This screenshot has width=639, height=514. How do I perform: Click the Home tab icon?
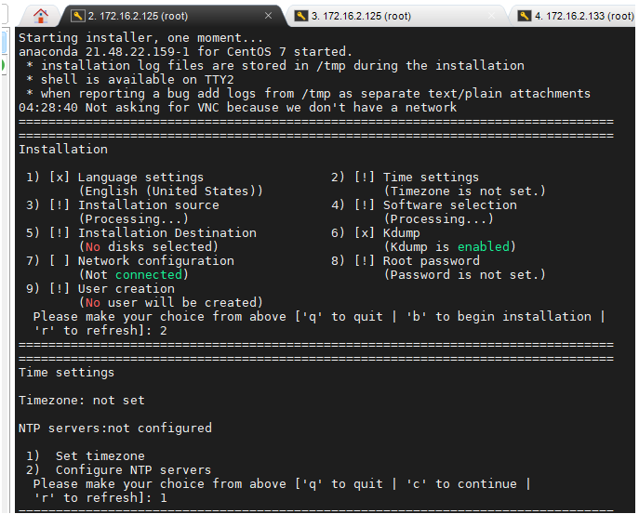click(x=41, y=16)
